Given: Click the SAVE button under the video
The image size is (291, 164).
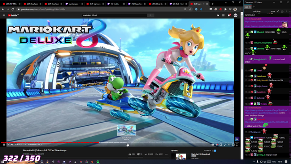Looking at the screenshot, I should [159, 154].
